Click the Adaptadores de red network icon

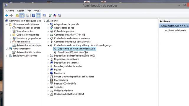(x=52, y=28)
